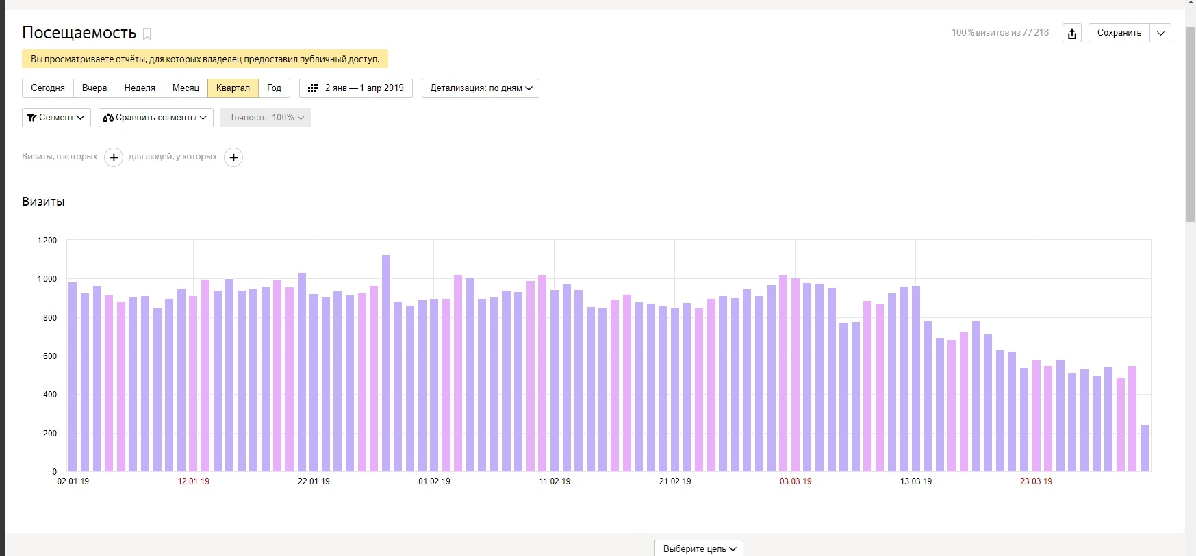
Task: Open the Детализация: по дням dropdown
Action: (x=481, y=88)
